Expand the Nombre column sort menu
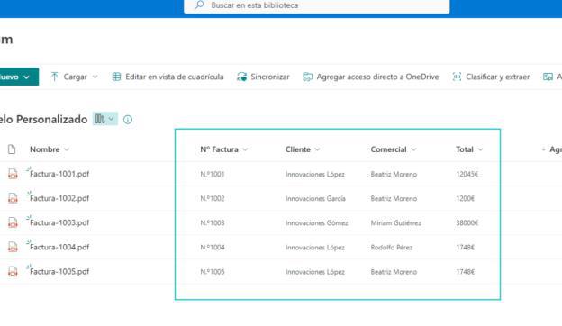 [67, 149]
